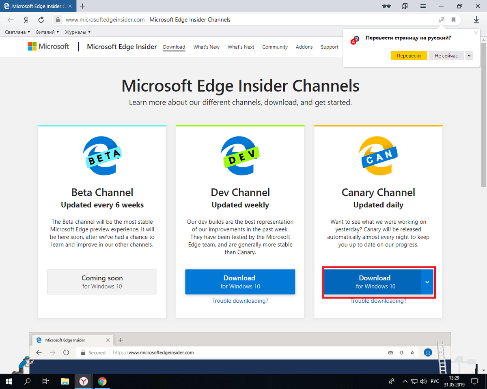
Task: Click the Не сейчас button
Action: [446, 56]
